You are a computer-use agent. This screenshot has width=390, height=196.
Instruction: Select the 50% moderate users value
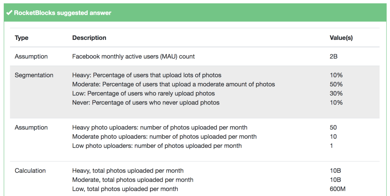point(336,84)
